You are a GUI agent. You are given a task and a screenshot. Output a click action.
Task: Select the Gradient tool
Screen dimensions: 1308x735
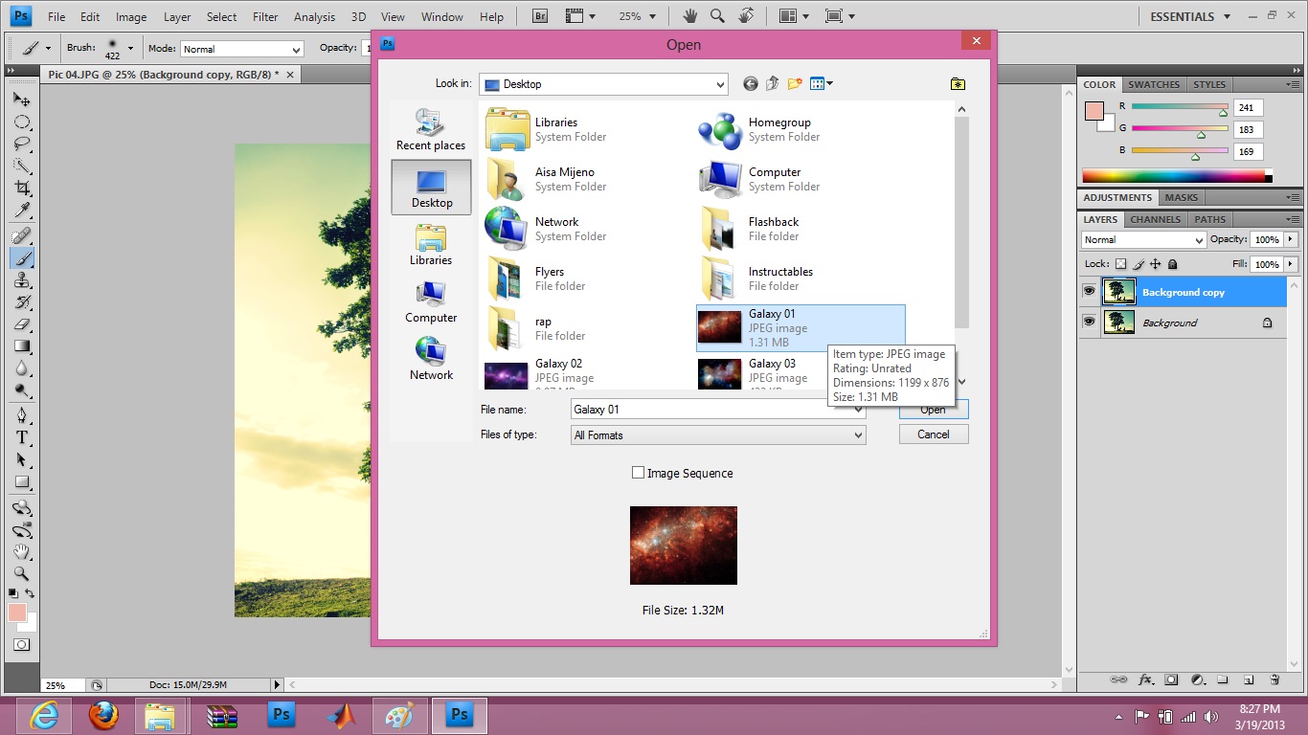[22, 346]
